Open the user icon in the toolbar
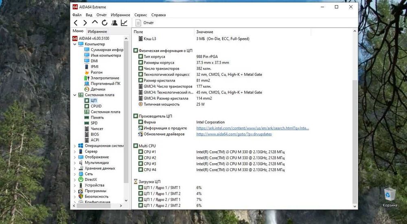The image size is (407, 224). click(x=114, y=23)
